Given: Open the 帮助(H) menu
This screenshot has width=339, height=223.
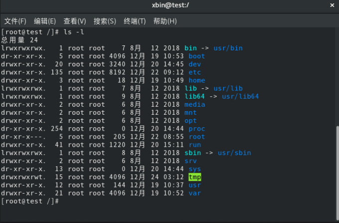Looking at the screenshot, I should pyautogui.click(x=165, y=21).
